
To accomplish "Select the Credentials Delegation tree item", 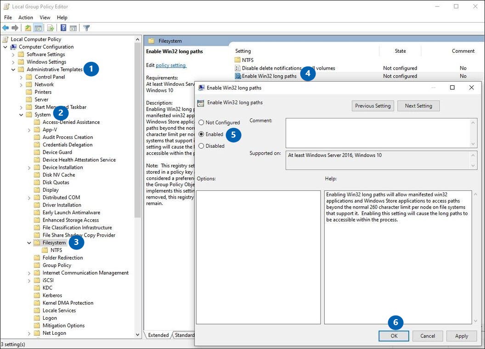I will point(68,145).
